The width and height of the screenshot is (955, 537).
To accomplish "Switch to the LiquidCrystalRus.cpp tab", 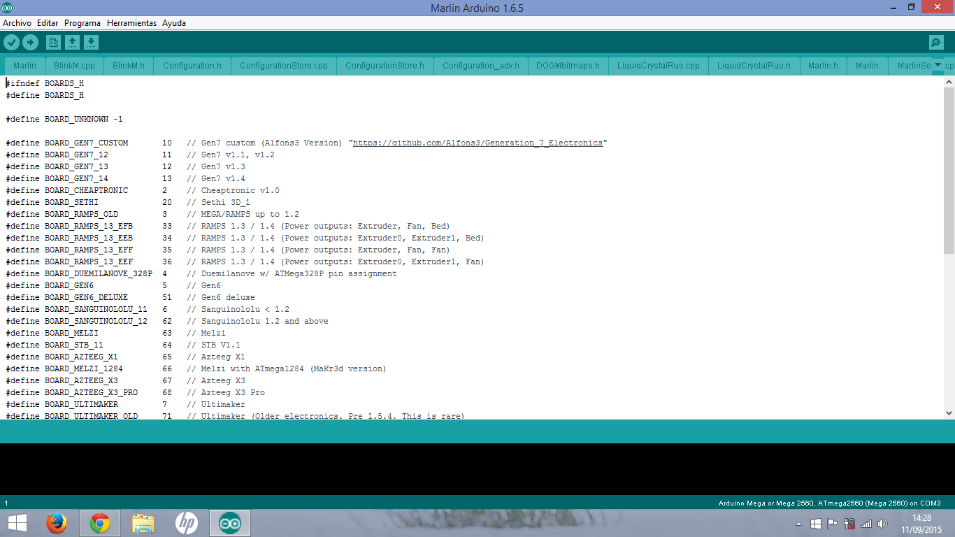I will click(659, 66).
